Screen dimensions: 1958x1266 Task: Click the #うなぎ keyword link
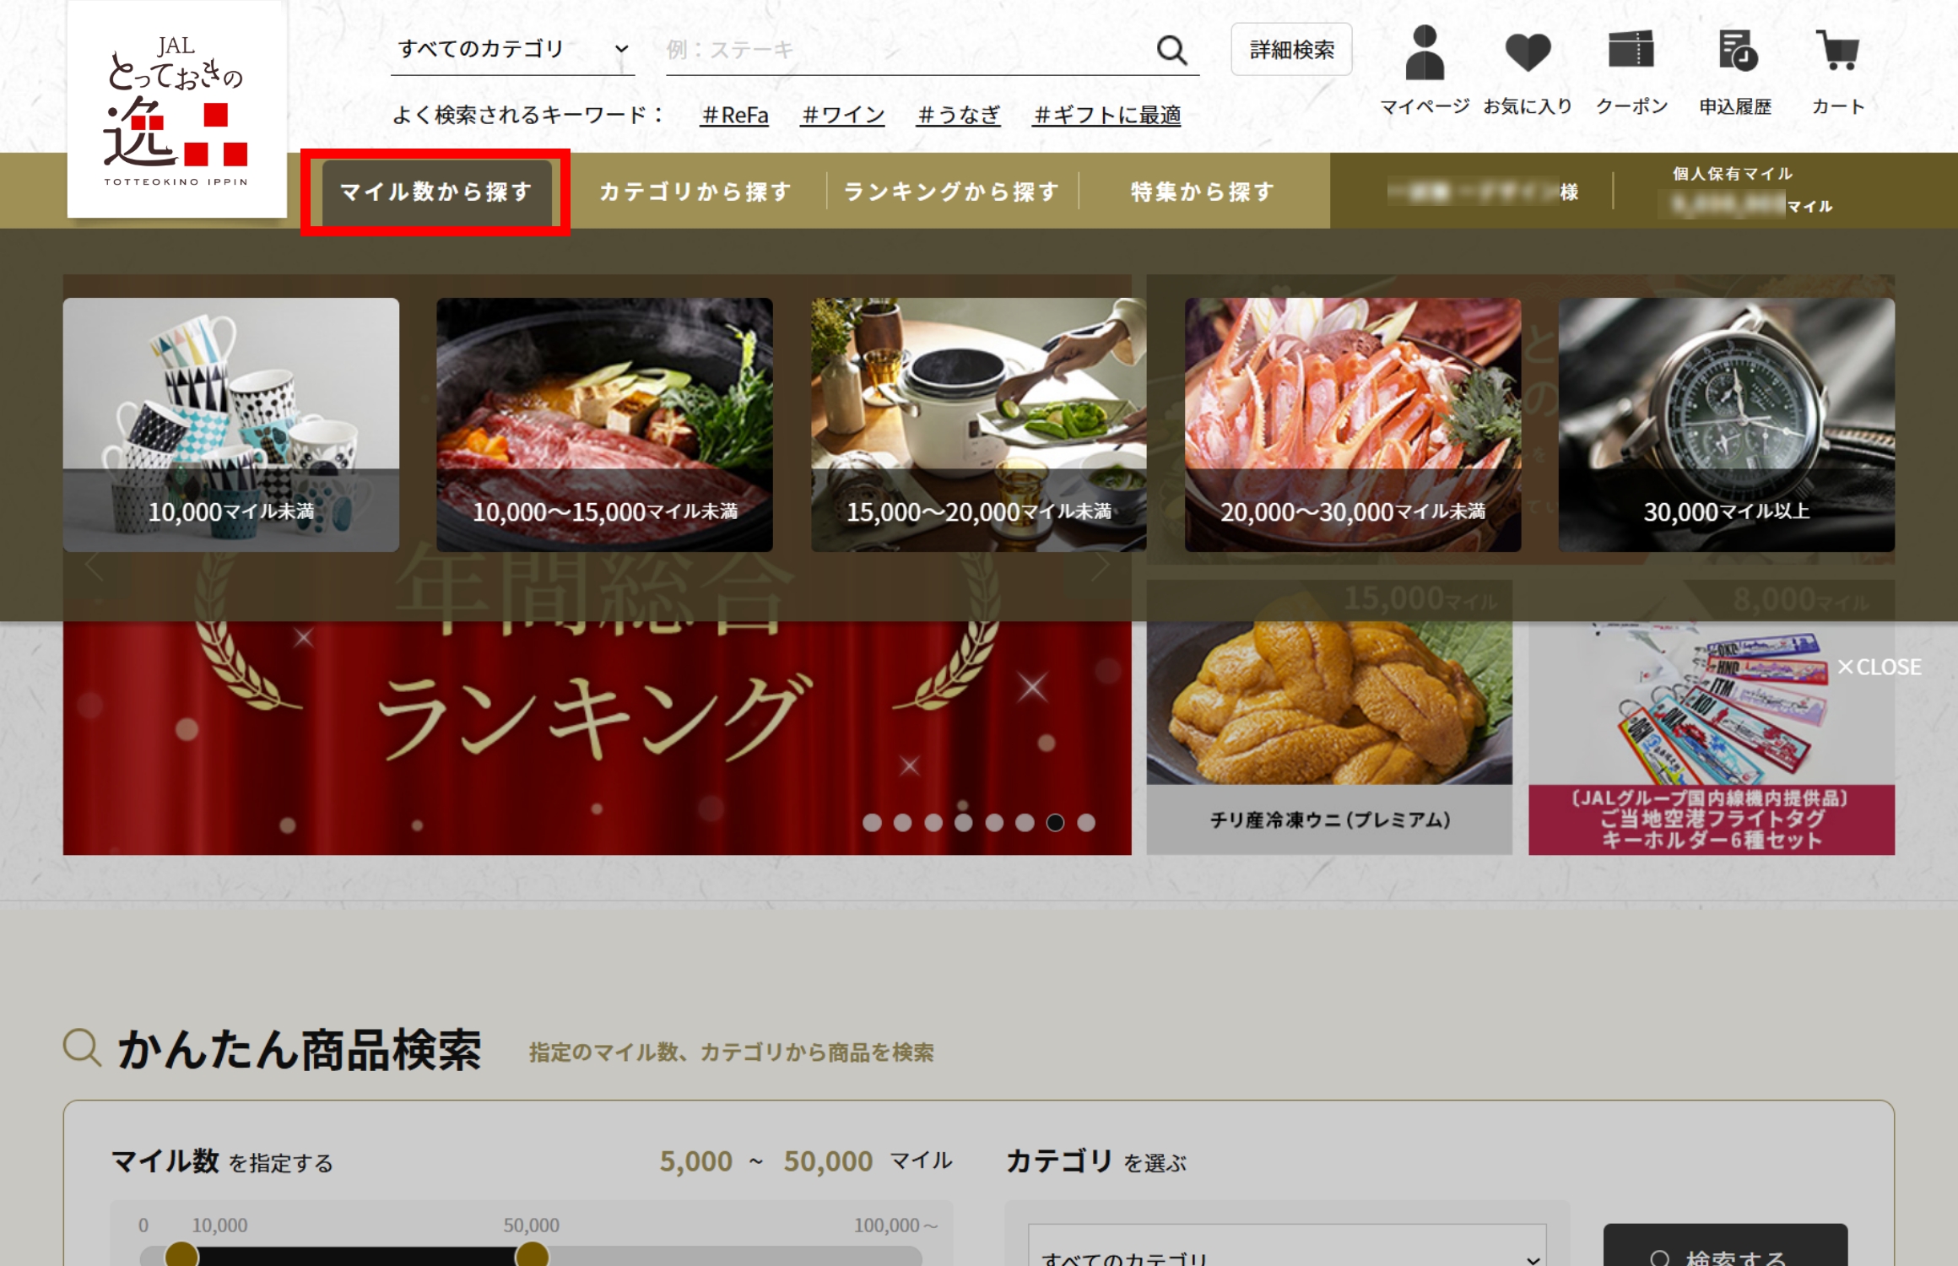[958, 115]
